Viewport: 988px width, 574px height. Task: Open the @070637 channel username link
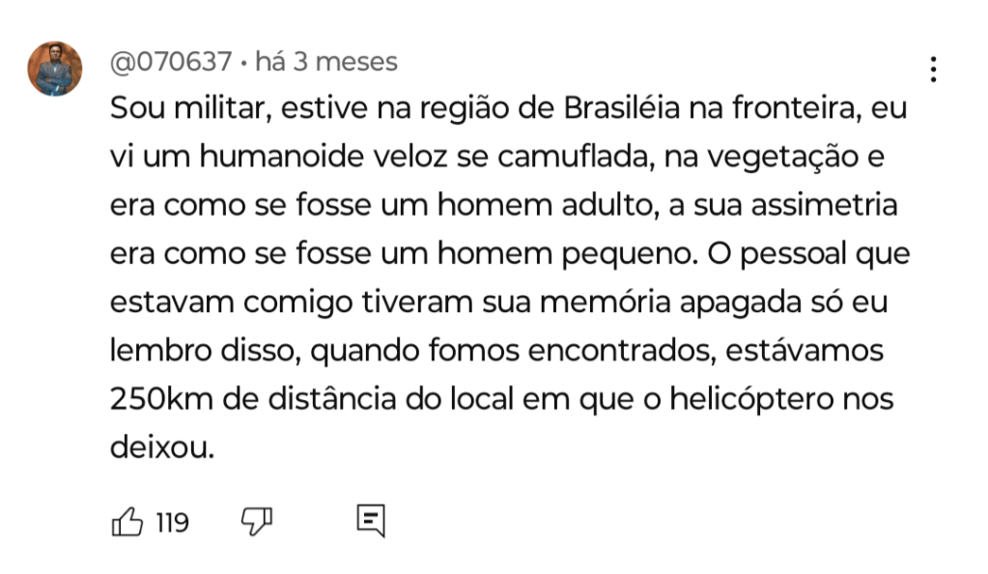tap(171, 62)
